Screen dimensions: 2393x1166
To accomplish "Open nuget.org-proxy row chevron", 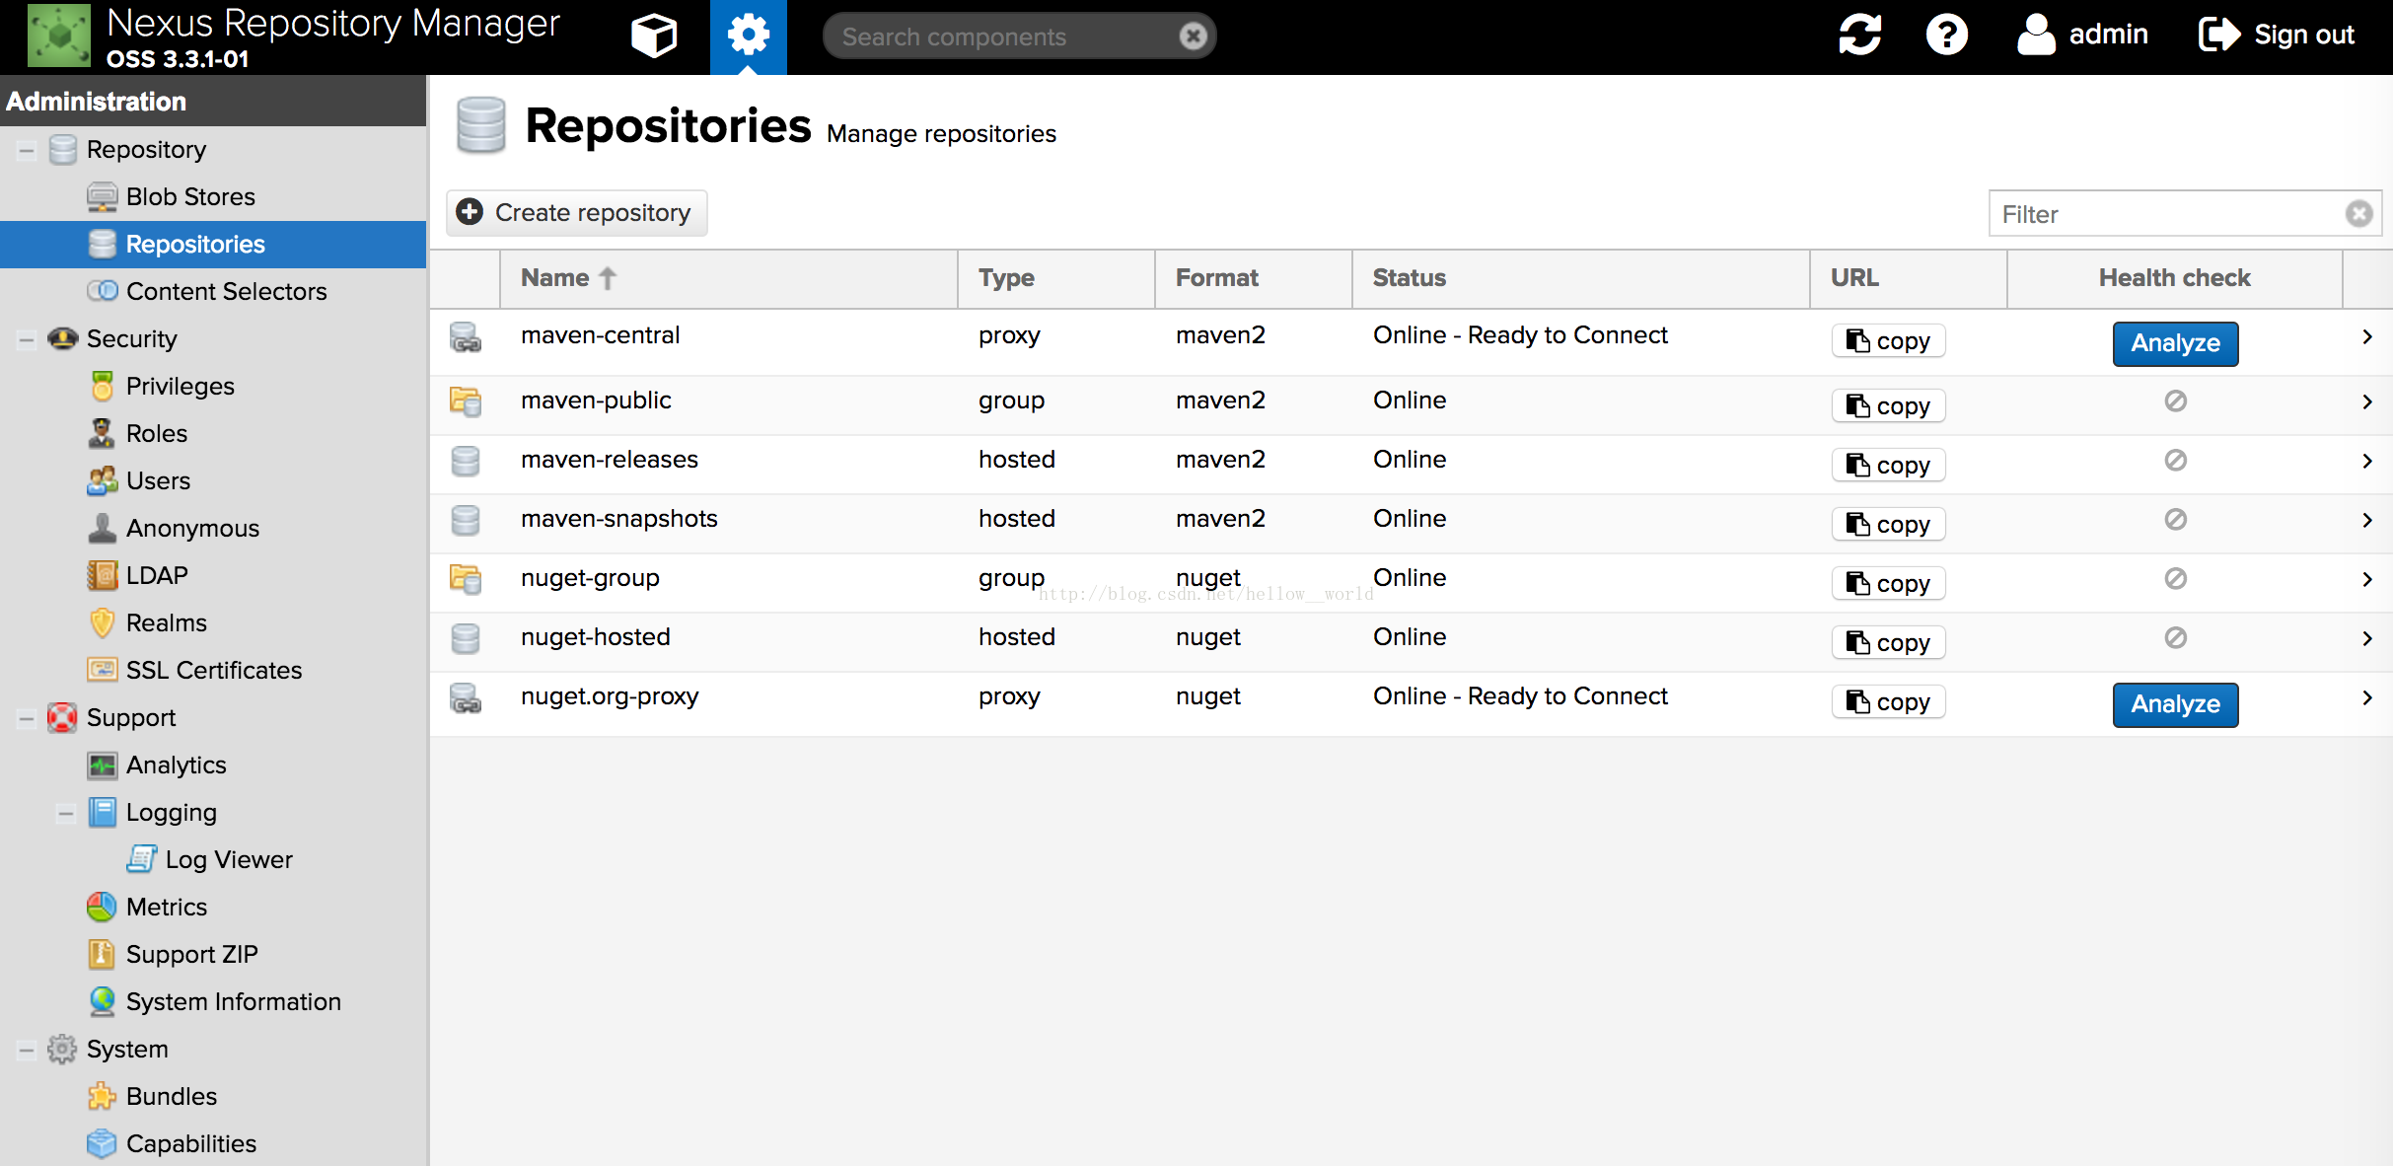I will pyautogui.click(x=2367, y=698).
